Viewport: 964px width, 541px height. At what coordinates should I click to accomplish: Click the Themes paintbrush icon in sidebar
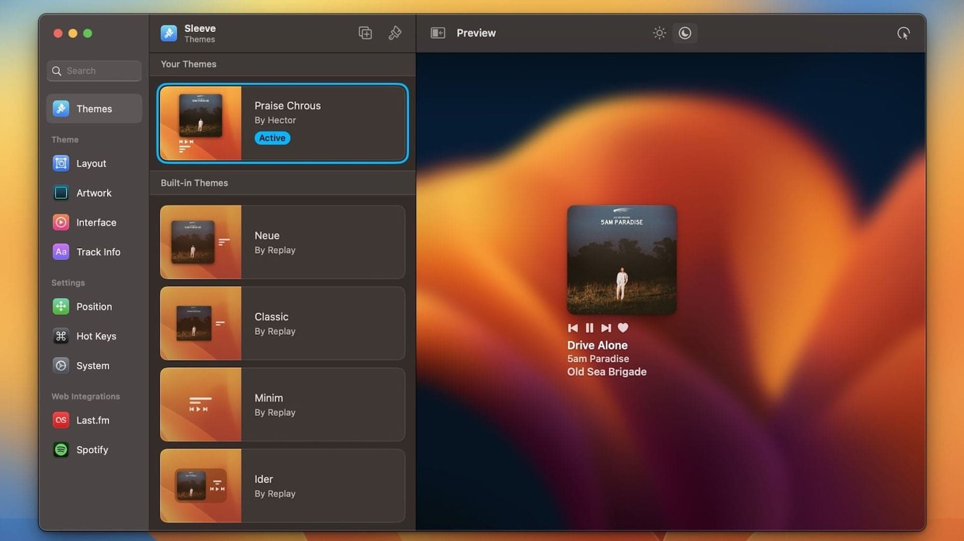(61, 109)
